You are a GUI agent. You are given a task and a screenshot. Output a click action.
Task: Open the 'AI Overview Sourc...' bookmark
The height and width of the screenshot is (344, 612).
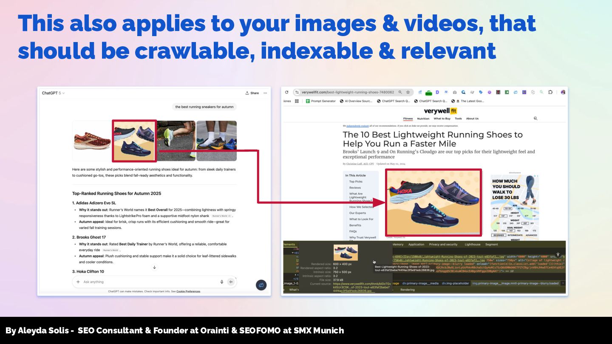(x=356, y=101)
